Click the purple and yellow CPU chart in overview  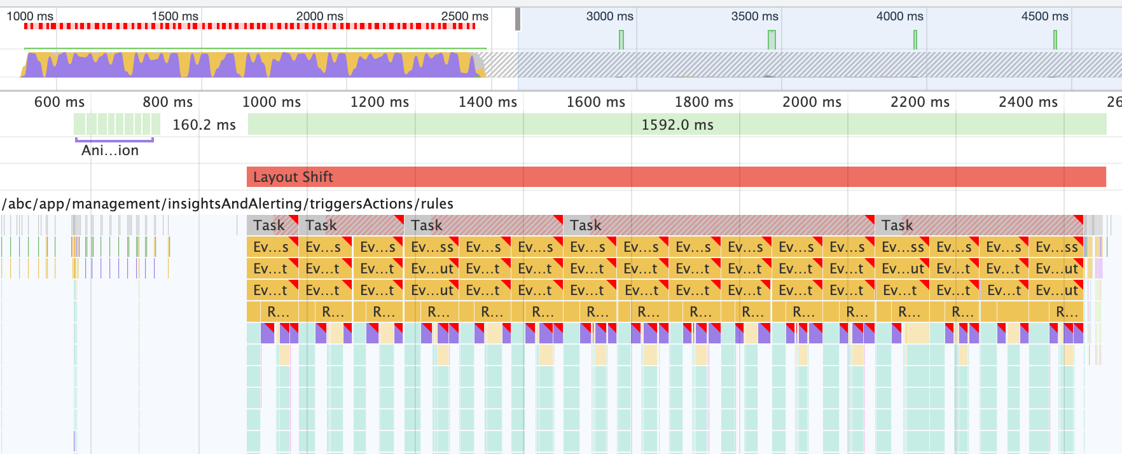tap(253, 64)
